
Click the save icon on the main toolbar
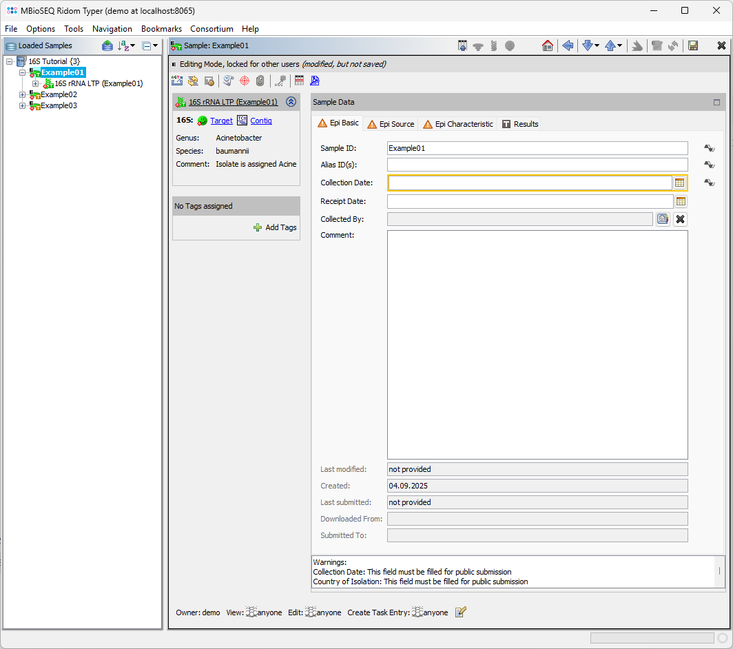(x=694, y=45)
